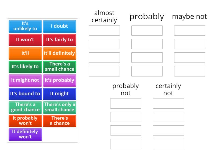Image resolution: width=215 pixels, height=161 pixels.
Task: Click the "It's probably" word card
Action: 59,80
